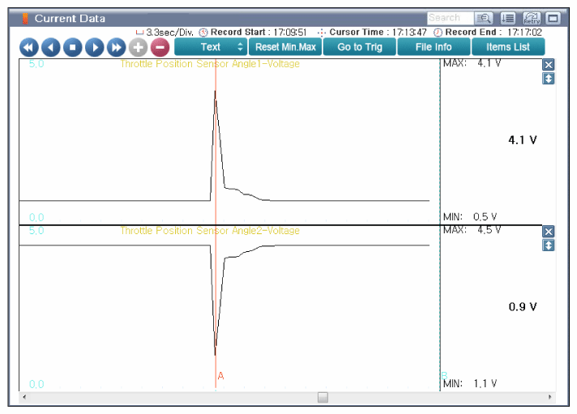Image resolution: width=577 pixels, height=414 pixels.
Task: Click the horizontal scrollbar thumb
Action: [x=323, y=397]
